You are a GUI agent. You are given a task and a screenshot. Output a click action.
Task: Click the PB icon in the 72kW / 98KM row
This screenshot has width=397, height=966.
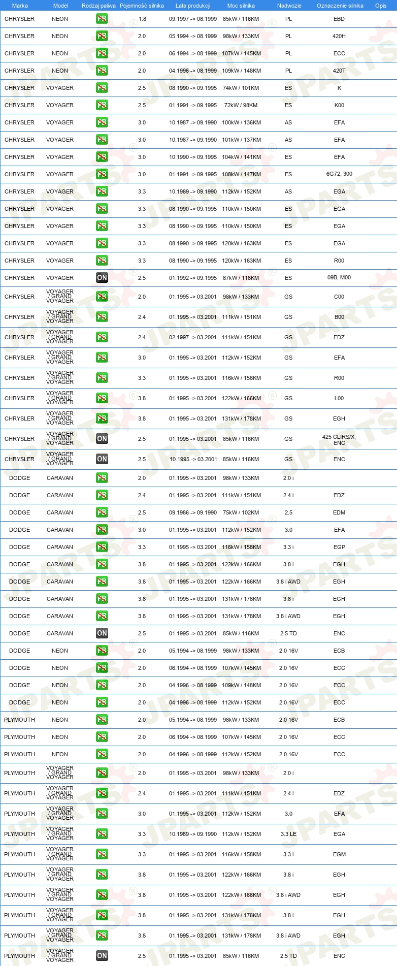pos(102,105)
